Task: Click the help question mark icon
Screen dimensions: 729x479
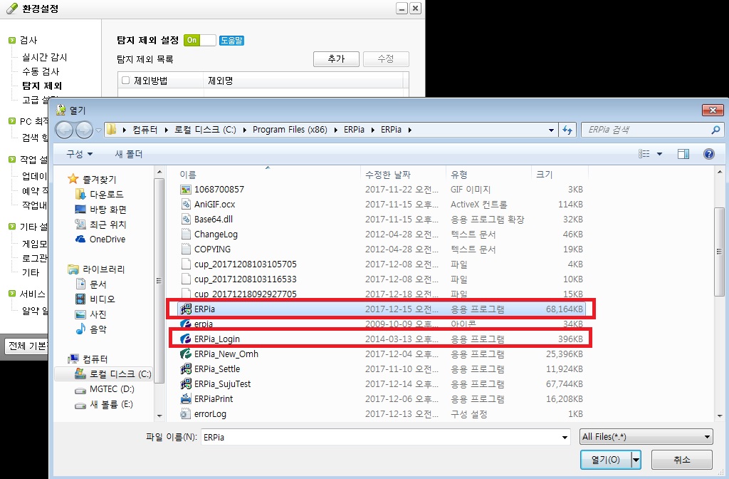Action: [x=708, y=154]
